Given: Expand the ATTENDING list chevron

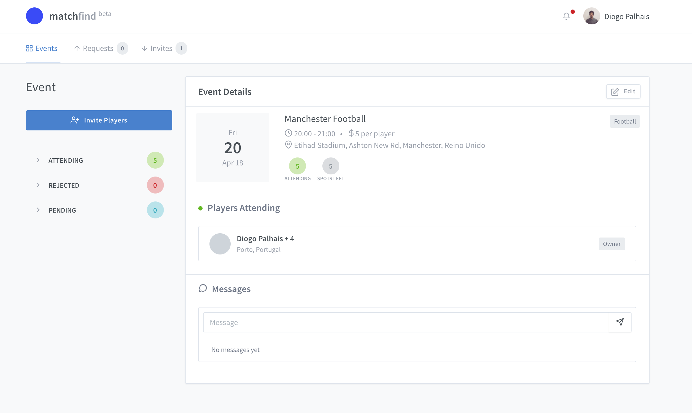Looking at the screenshot, I should [38, 160].
